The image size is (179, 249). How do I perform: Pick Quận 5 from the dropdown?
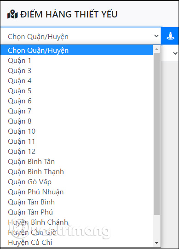click(77, 91)
